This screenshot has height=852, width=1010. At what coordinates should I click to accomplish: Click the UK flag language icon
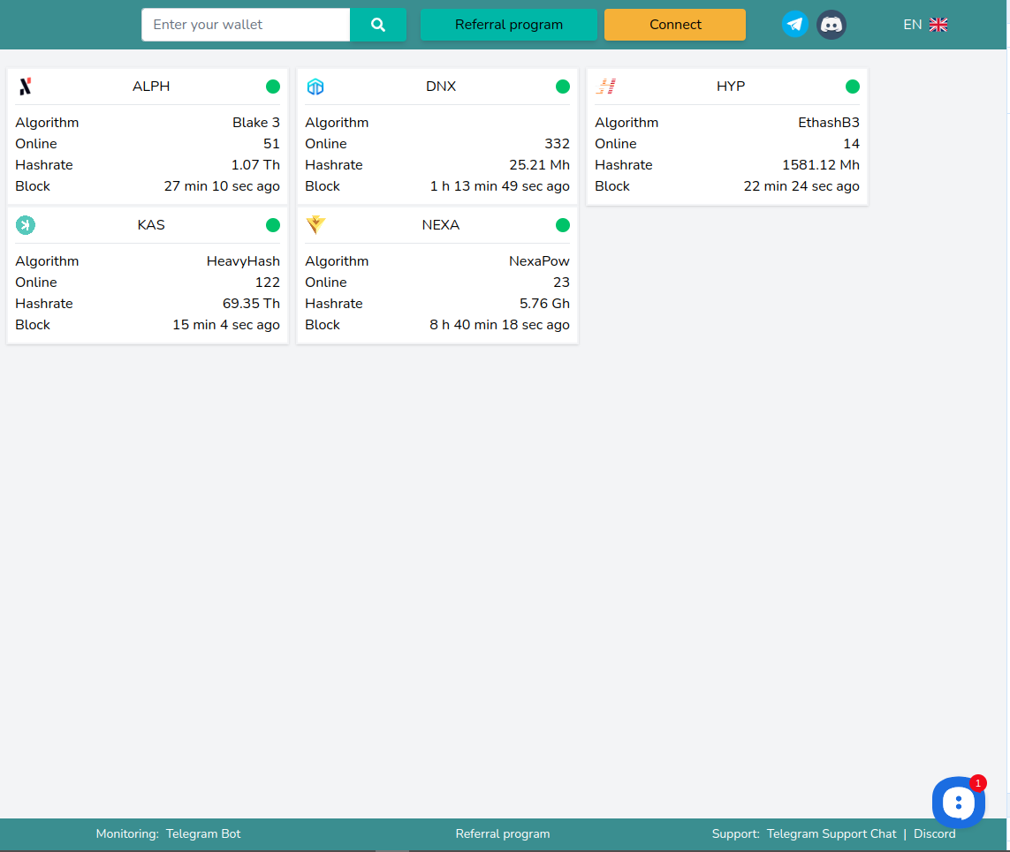(938, 25)
